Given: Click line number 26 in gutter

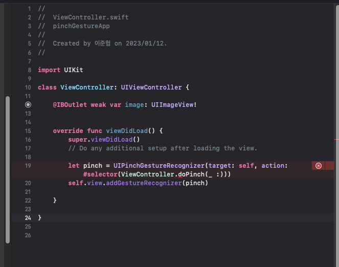Looking at the screenshot, I should [28, 235].
